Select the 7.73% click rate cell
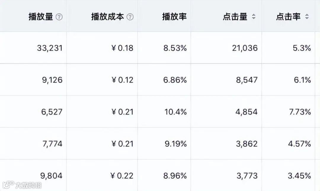The width and height of the screenshot is (320, 191). coord(299,112)
